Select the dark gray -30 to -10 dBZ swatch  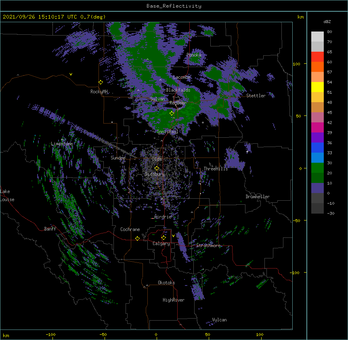(x=317, y=208)
